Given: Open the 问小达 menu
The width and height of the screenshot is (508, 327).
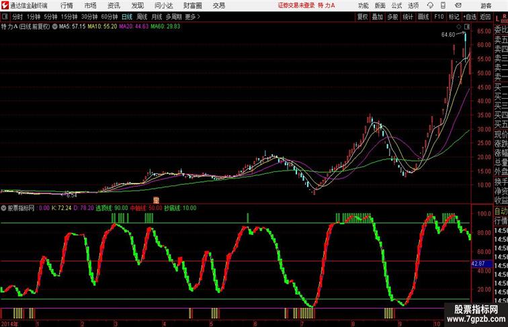Looking at the screenshot, I should click(x=163, y=5).
